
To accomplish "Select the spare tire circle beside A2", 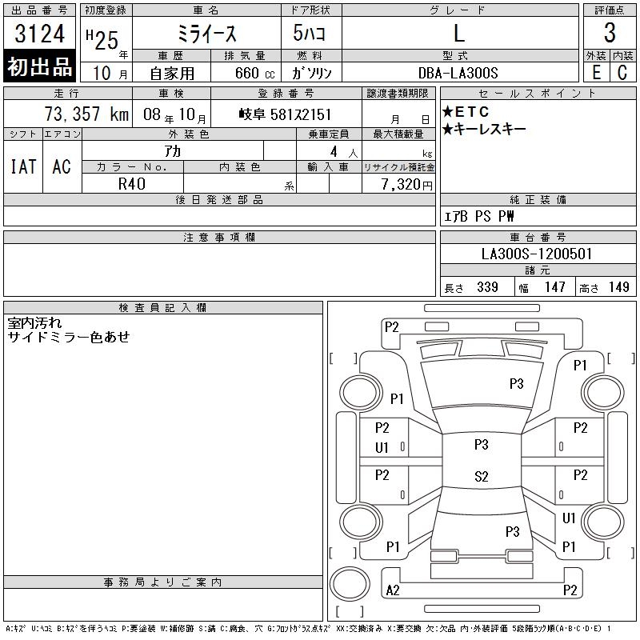I will pyautogui.click(x=346, y=582).
